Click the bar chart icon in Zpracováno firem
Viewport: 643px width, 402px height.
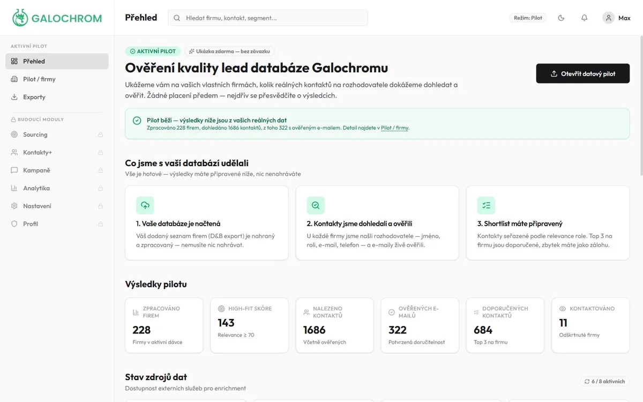pyautogui.click(x=136, y=312)
